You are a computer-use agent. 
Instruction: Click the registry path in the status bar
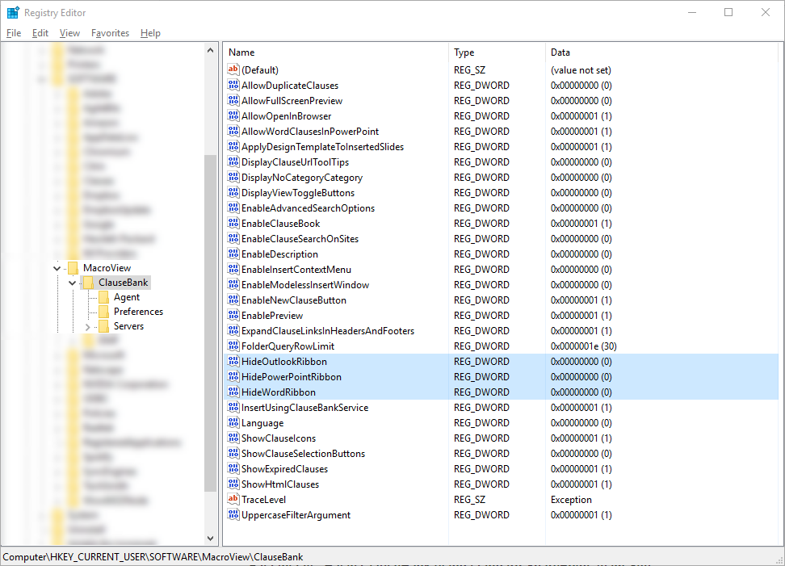[153, 556]
